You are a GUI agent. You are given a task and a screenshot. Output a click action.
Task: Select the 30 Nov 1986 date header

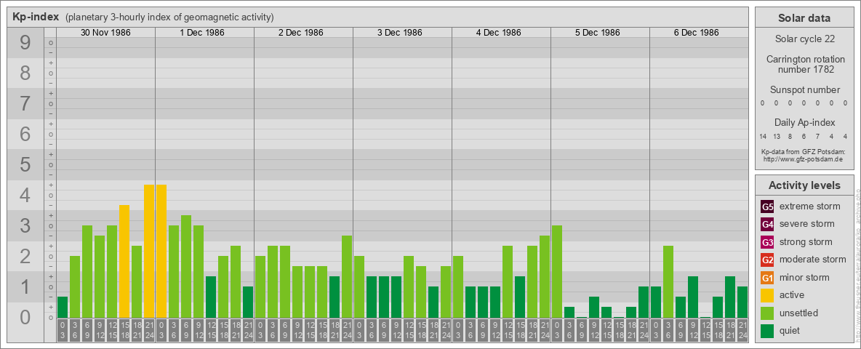(105, 33)
